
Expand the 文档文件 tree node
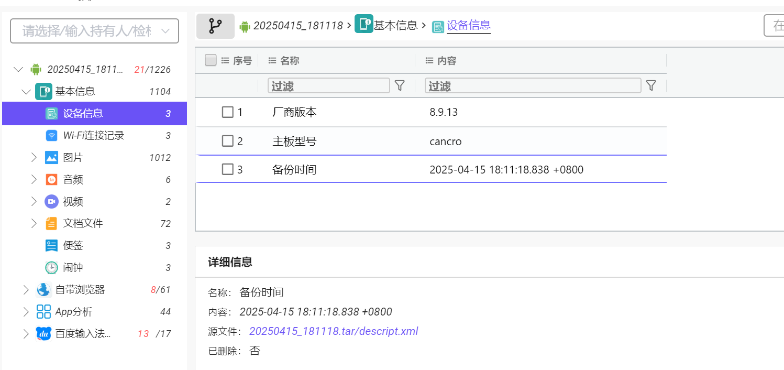(34, 223)
